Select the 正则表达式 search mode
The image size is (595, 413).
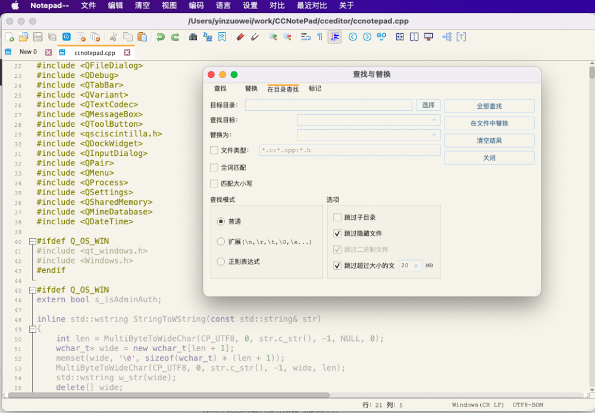tap(221, 262)
